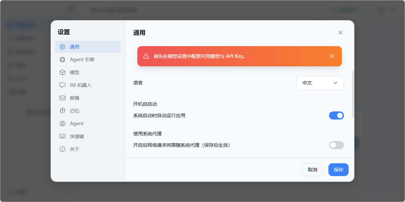This screenshot has width=405, height=202.
Task: Disable the 开机自启动 auto-start toggle
Action: point(336,115)
